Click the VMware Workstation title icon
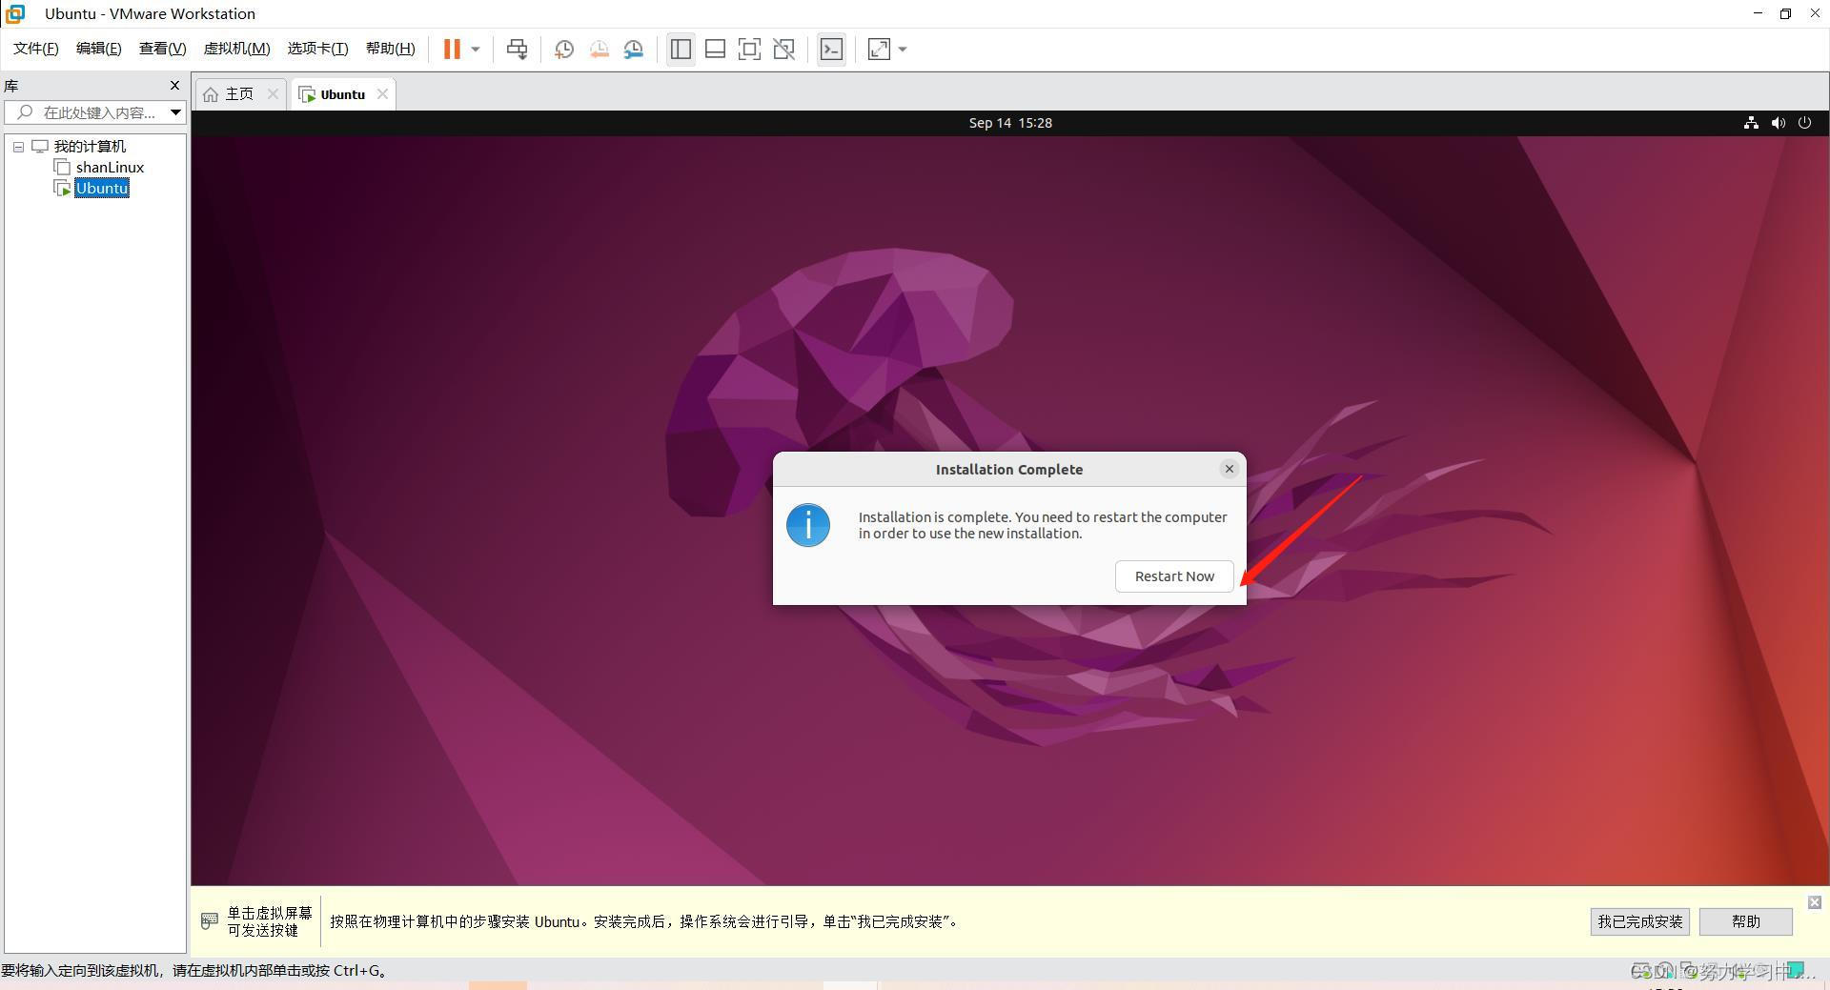 pyautogui.click(x=15, y=13)
